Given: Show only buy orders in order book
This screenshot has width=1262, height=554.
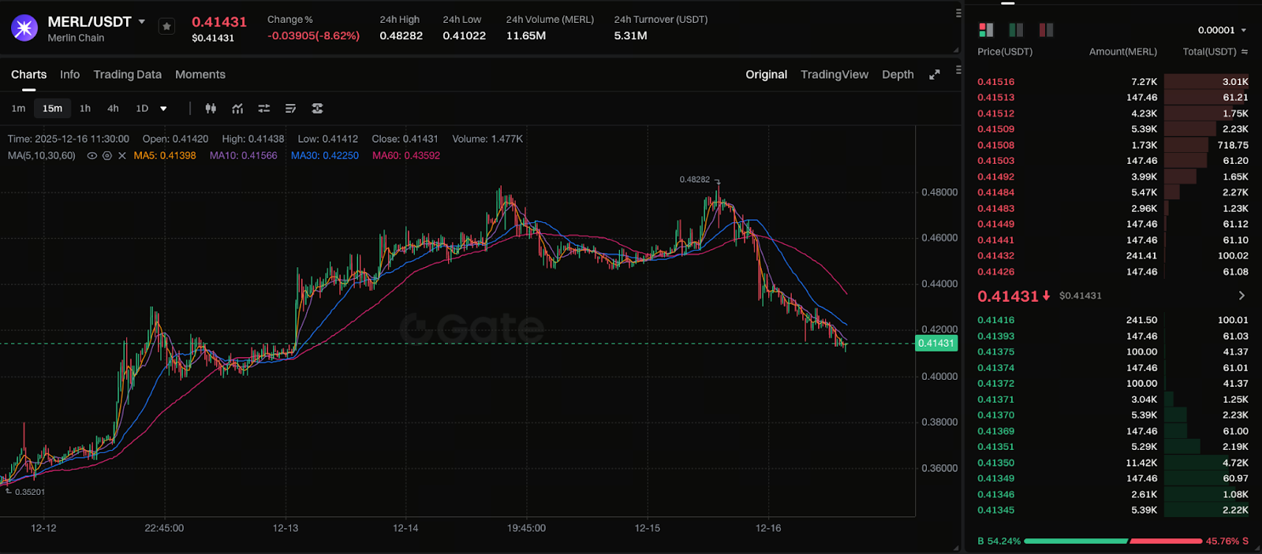Looking at the screenshot, I should tap(1016, 30).
